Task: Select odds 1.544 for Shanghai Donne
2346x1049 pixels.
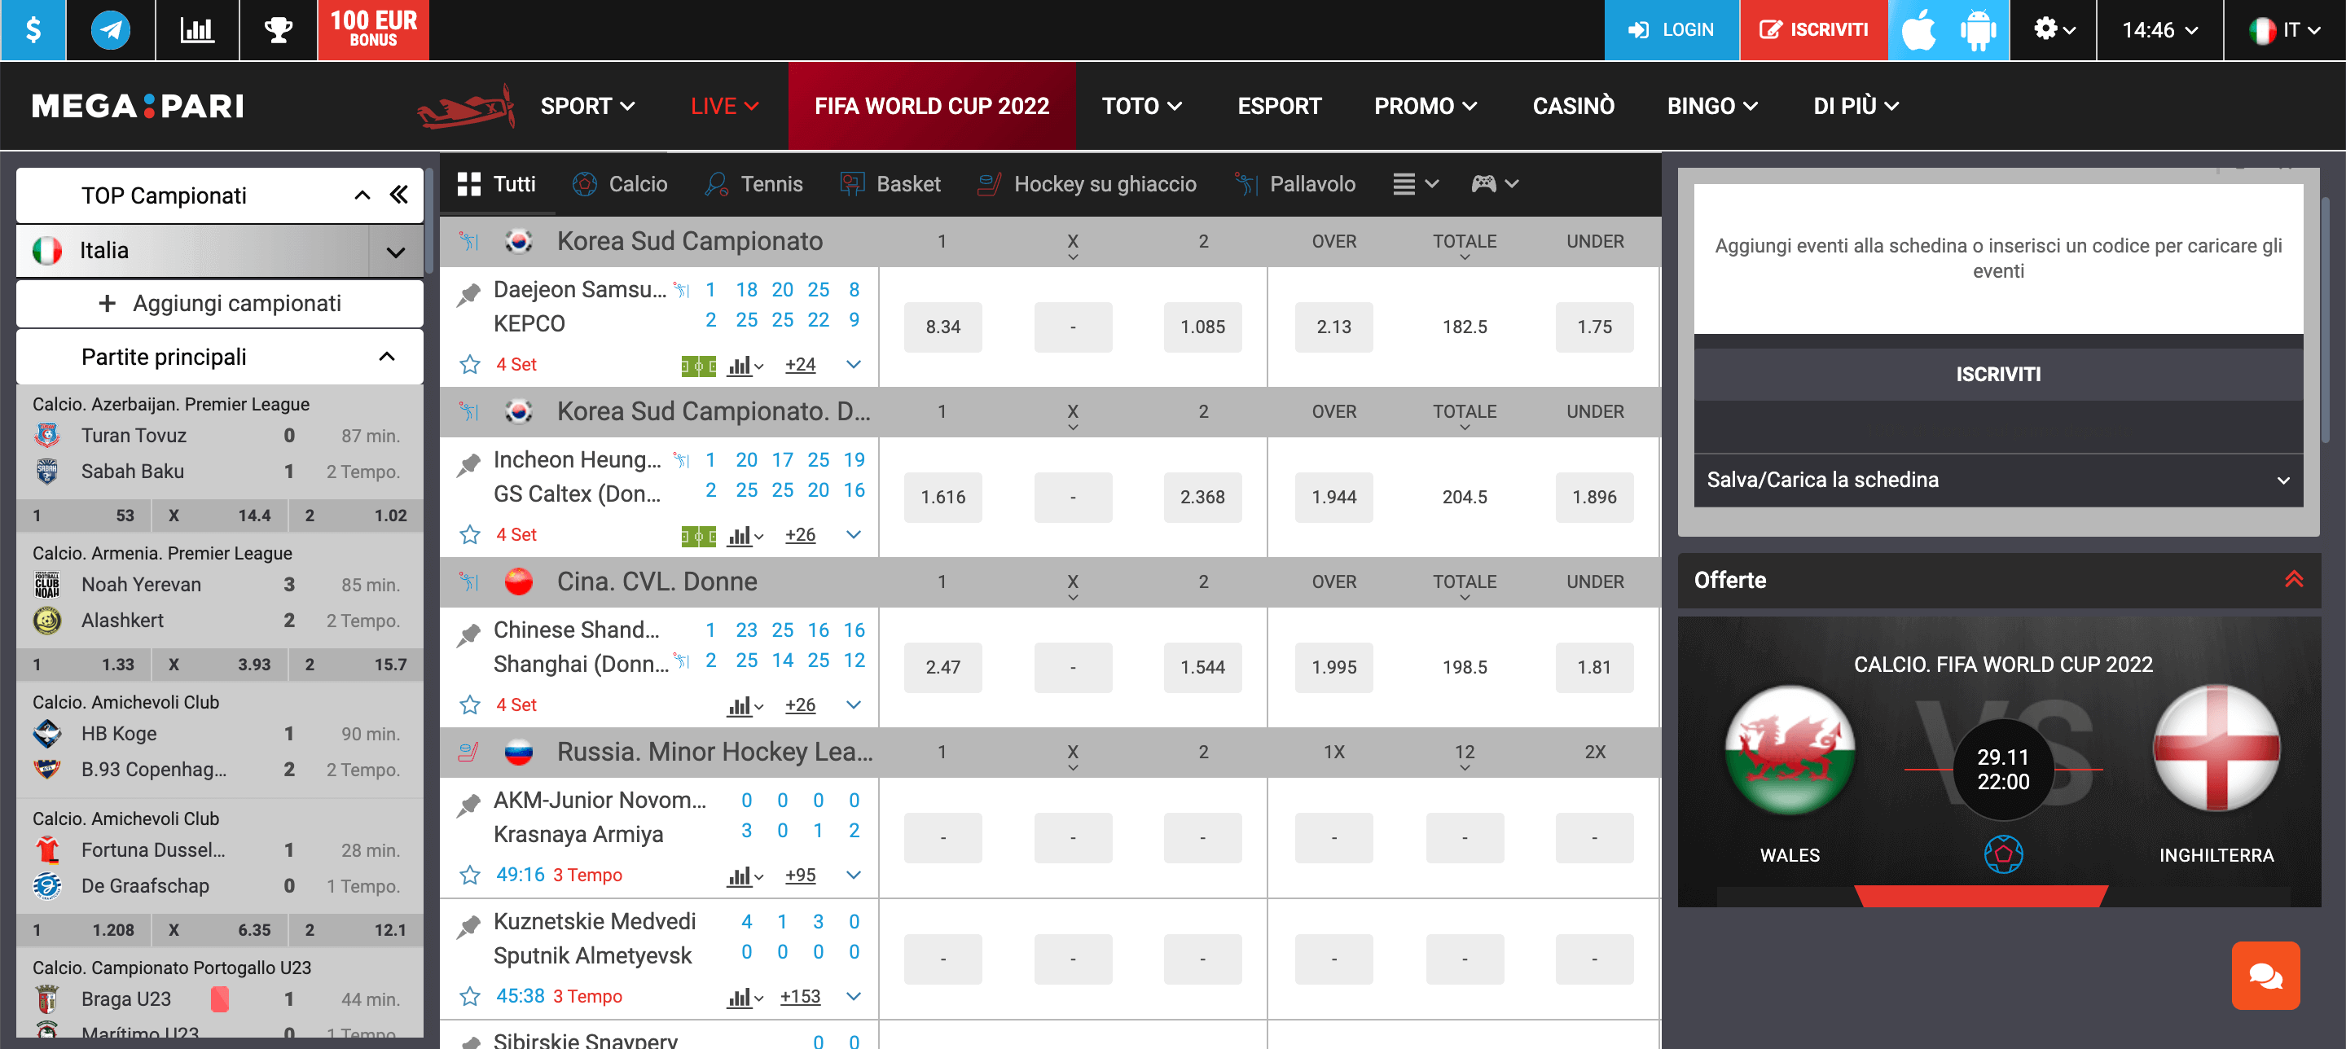Action: coord(1202,668)
